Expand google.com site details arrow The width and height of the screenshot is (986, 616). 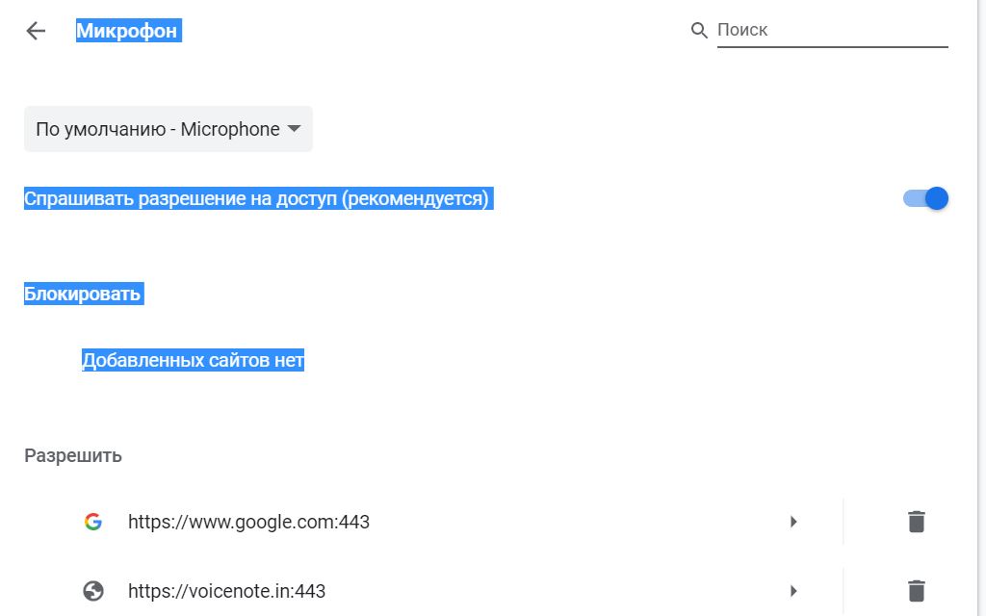[x=793, y=522]
